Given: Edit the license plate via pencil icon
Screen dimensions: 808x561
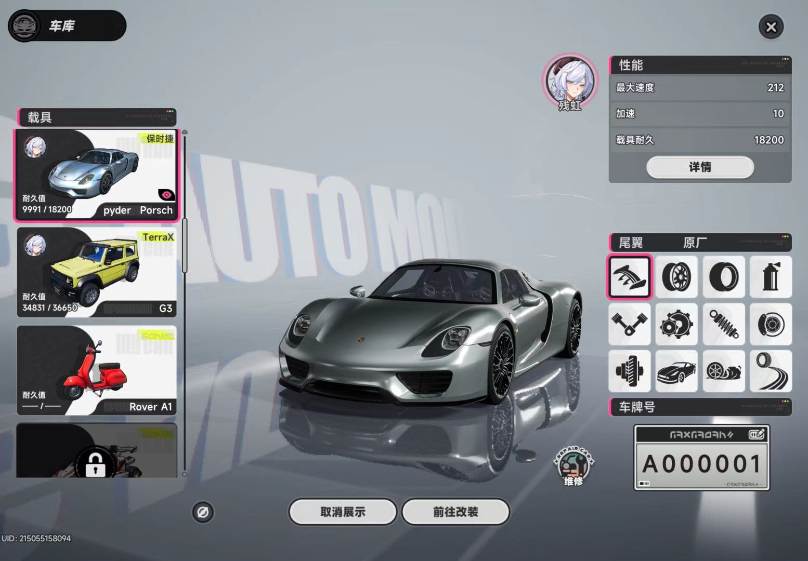Looking at the screenshot, I should point(757,434).
